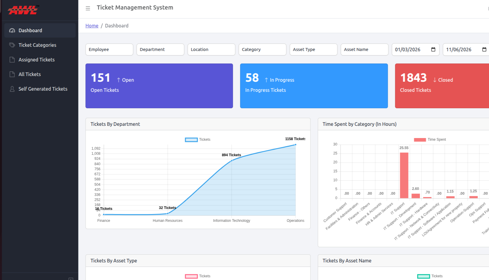Image resolution: width=489 pixels, height=280 pixels.
Task: Open the Location filter dropdown
Action: point(211,49)
